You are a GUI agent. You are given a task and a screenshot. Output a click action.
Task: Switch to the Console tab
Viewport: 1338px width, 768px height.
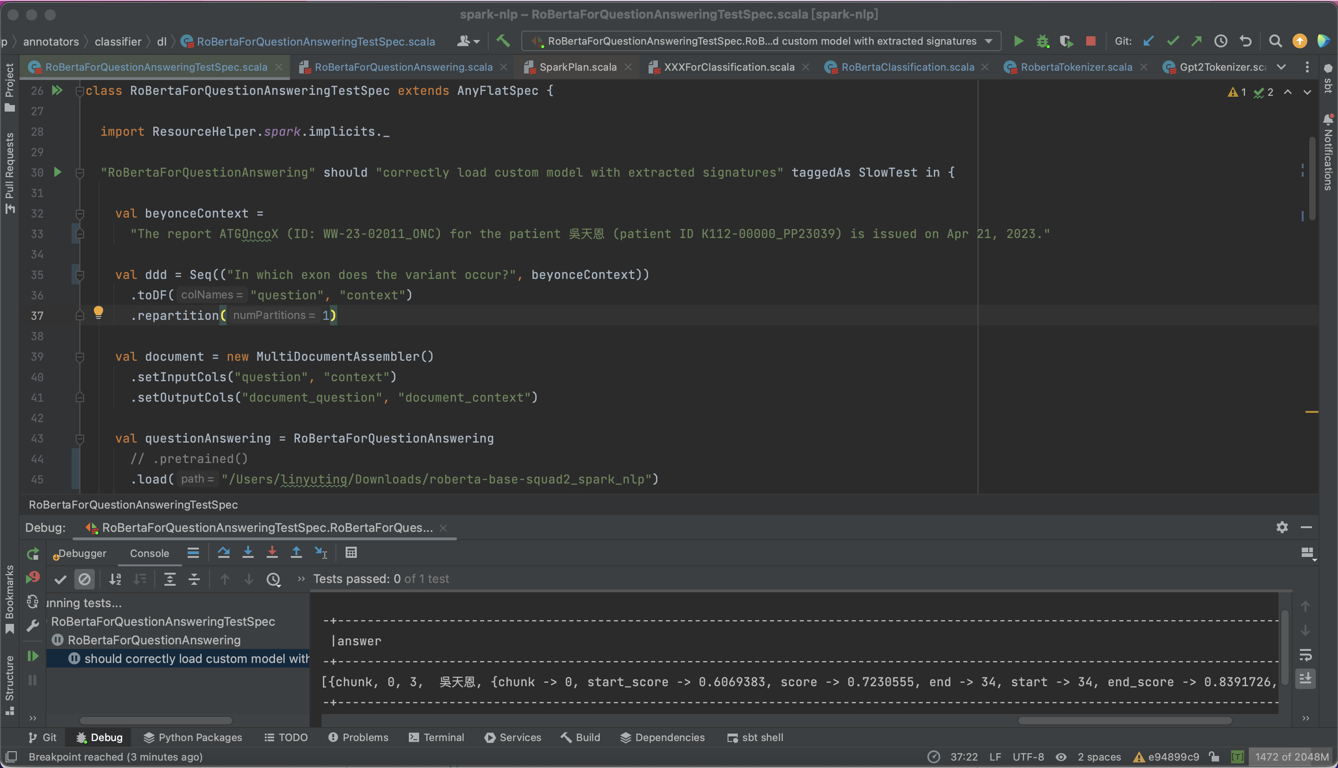149,553
